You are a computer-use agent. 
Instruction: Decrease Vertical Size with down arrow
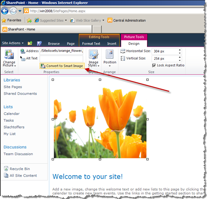coord(180,60)
